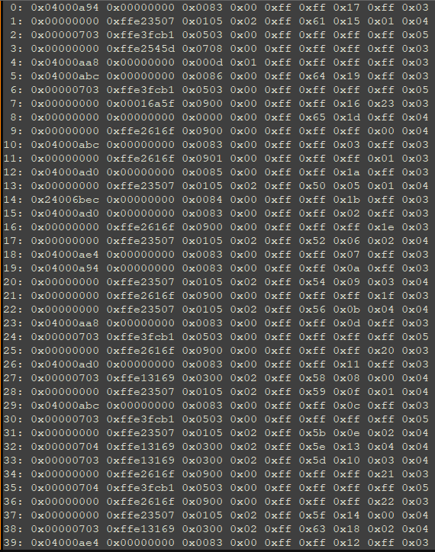This screenshot has height=552, width=435.
Task: Select row index label 15:
Action: (x=13, y=213)
